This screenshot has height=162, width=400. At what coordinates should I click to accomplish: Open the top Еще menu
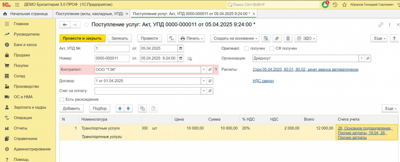379,38
